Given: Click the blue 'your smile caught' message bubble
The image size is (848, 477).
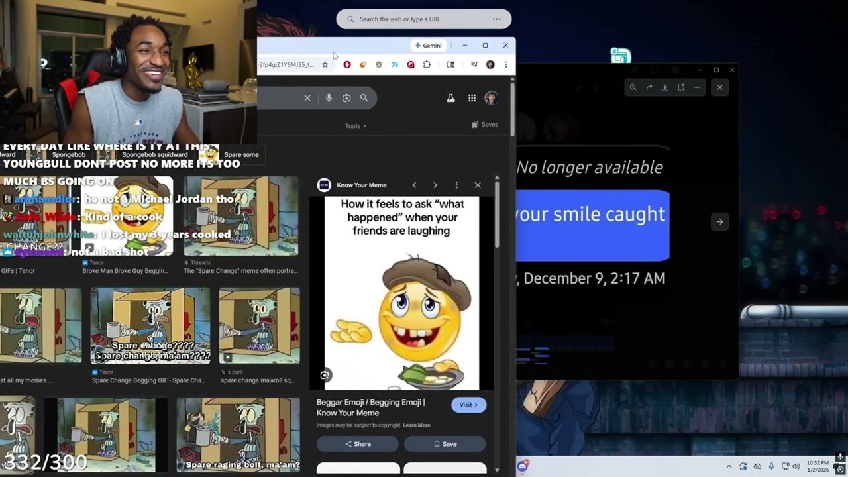Looking at the screenshot, I should coord(593,225).
